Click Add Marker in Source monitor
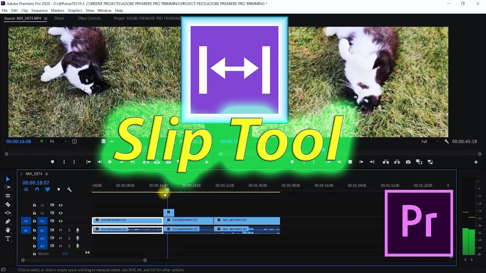Viewport: 486px width, 273px height. point(52,162)
